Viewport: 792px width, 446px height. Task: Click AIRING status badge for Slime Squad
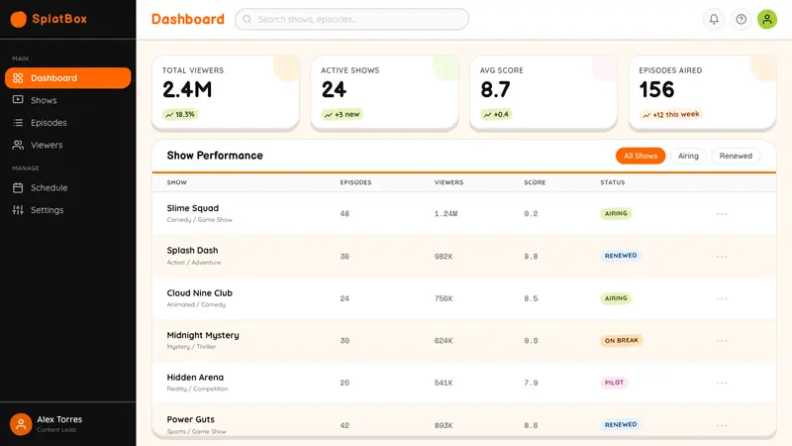tap(616, 213)
